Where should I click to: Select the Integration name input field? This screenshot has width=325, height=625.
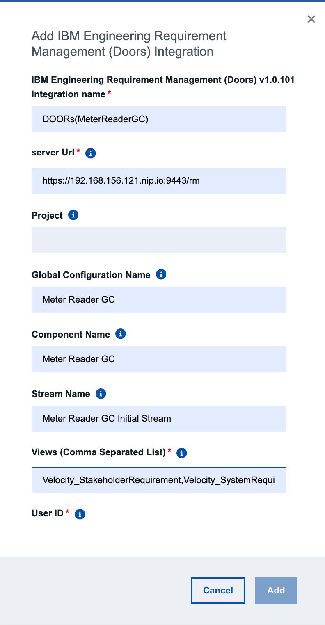(159, 119)
